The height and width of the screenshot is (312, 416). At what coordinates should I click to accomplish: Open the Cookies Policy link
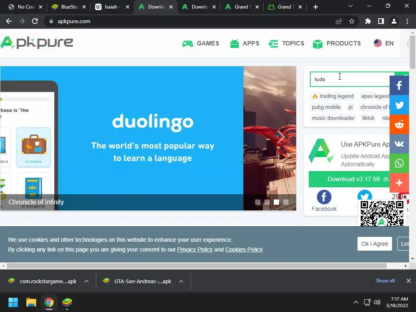coord(244,249)
